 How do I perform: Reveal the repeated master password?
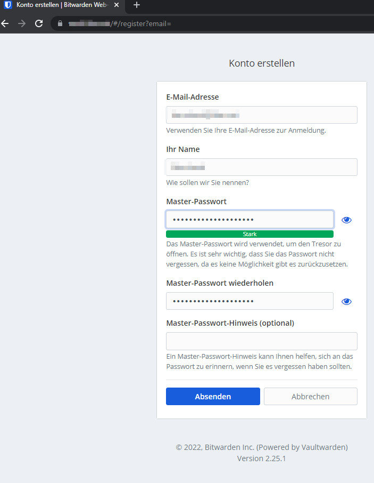[x=347, y=301]
